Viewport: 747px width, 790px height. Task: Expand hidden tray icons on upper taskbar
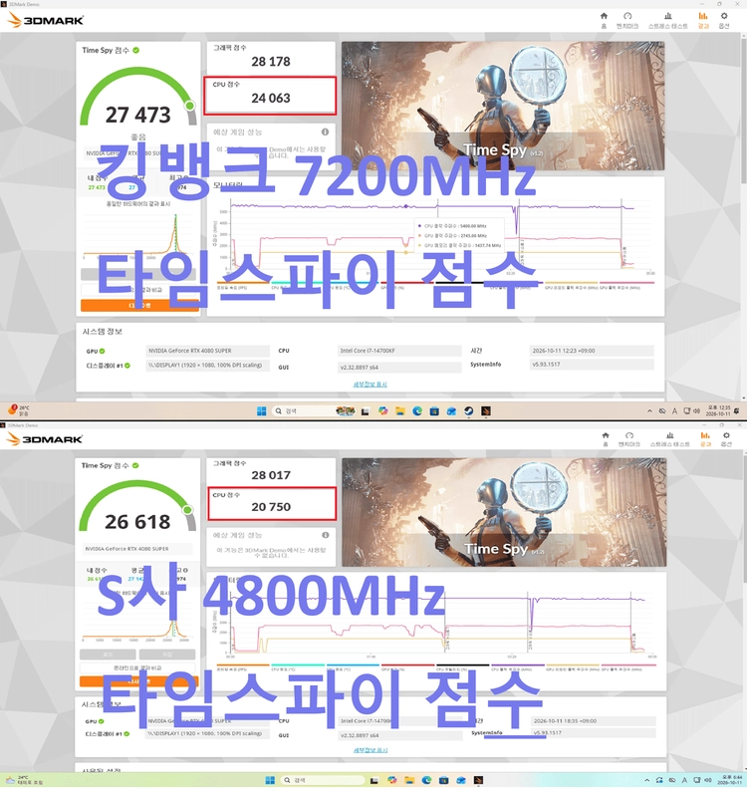pyautogui.click(x=649, y=411)
